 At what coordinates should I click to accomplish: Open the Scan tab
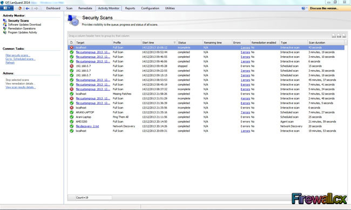pyautogui.click(x=69, y=8)
